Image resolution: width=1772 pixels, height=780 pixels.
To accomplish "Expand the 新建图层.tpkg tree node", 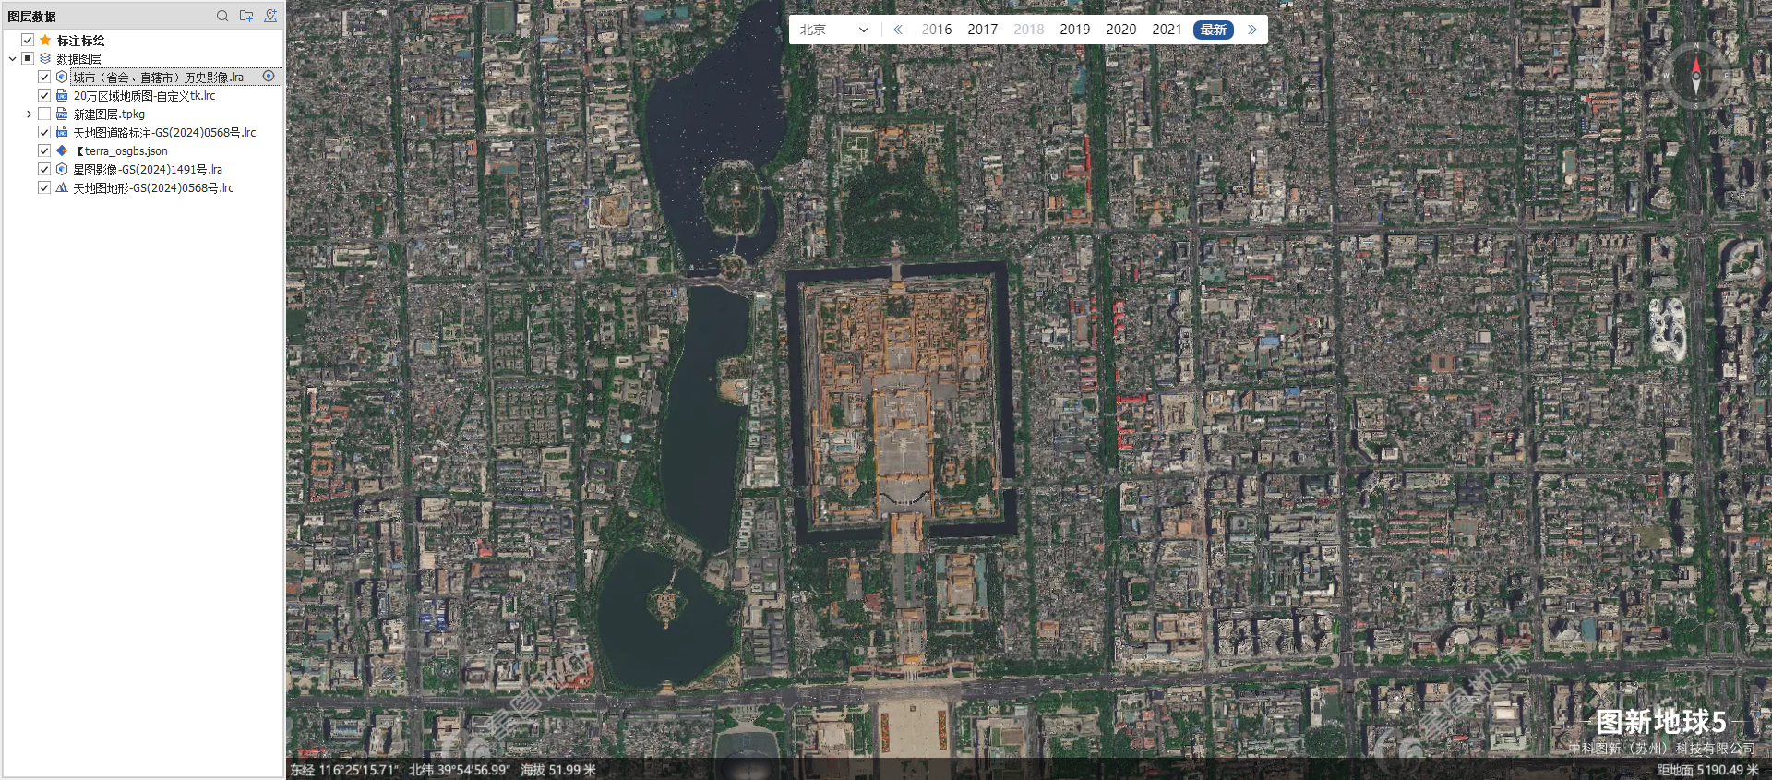I will 29,114.
